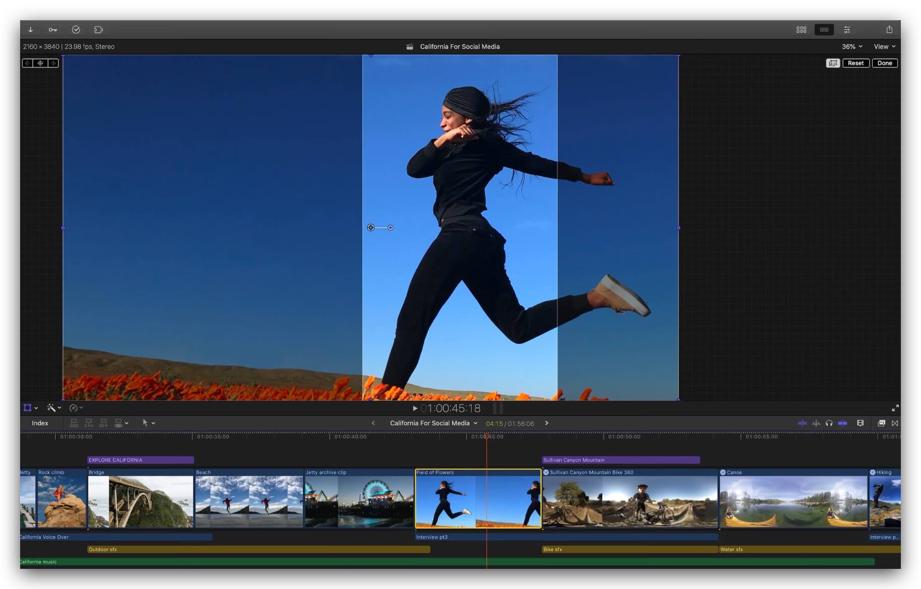The height and width of the screenshot is (589, 921).
Task: Toggle the Browser grid layout button
Action: click(801, 30)
